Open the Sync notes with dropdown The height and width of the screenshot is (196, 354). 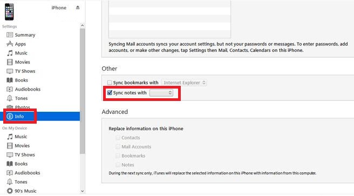click(x=161, y=93)
